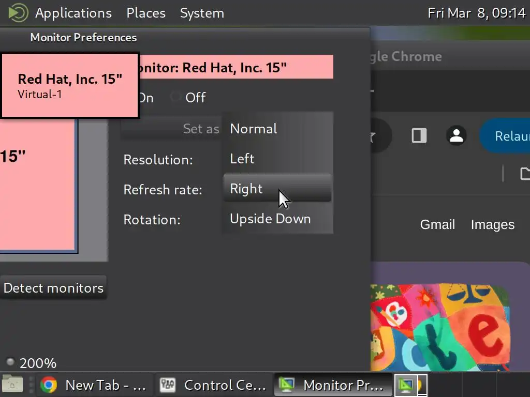Click the MATE logo icon in top panel
The width and height of the screenshot is (530, 397).
click(18, 13)
